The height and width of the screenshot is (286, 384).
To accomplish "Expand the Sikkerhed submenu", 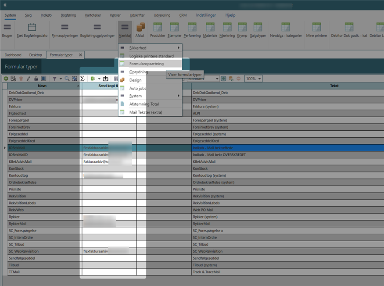I will [150, 47].
